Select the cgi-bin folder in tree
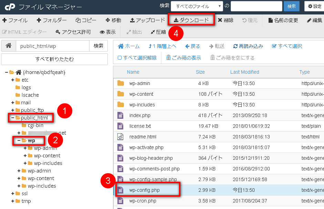The height and width of the screenshot is (209, 324). point(33,125)
